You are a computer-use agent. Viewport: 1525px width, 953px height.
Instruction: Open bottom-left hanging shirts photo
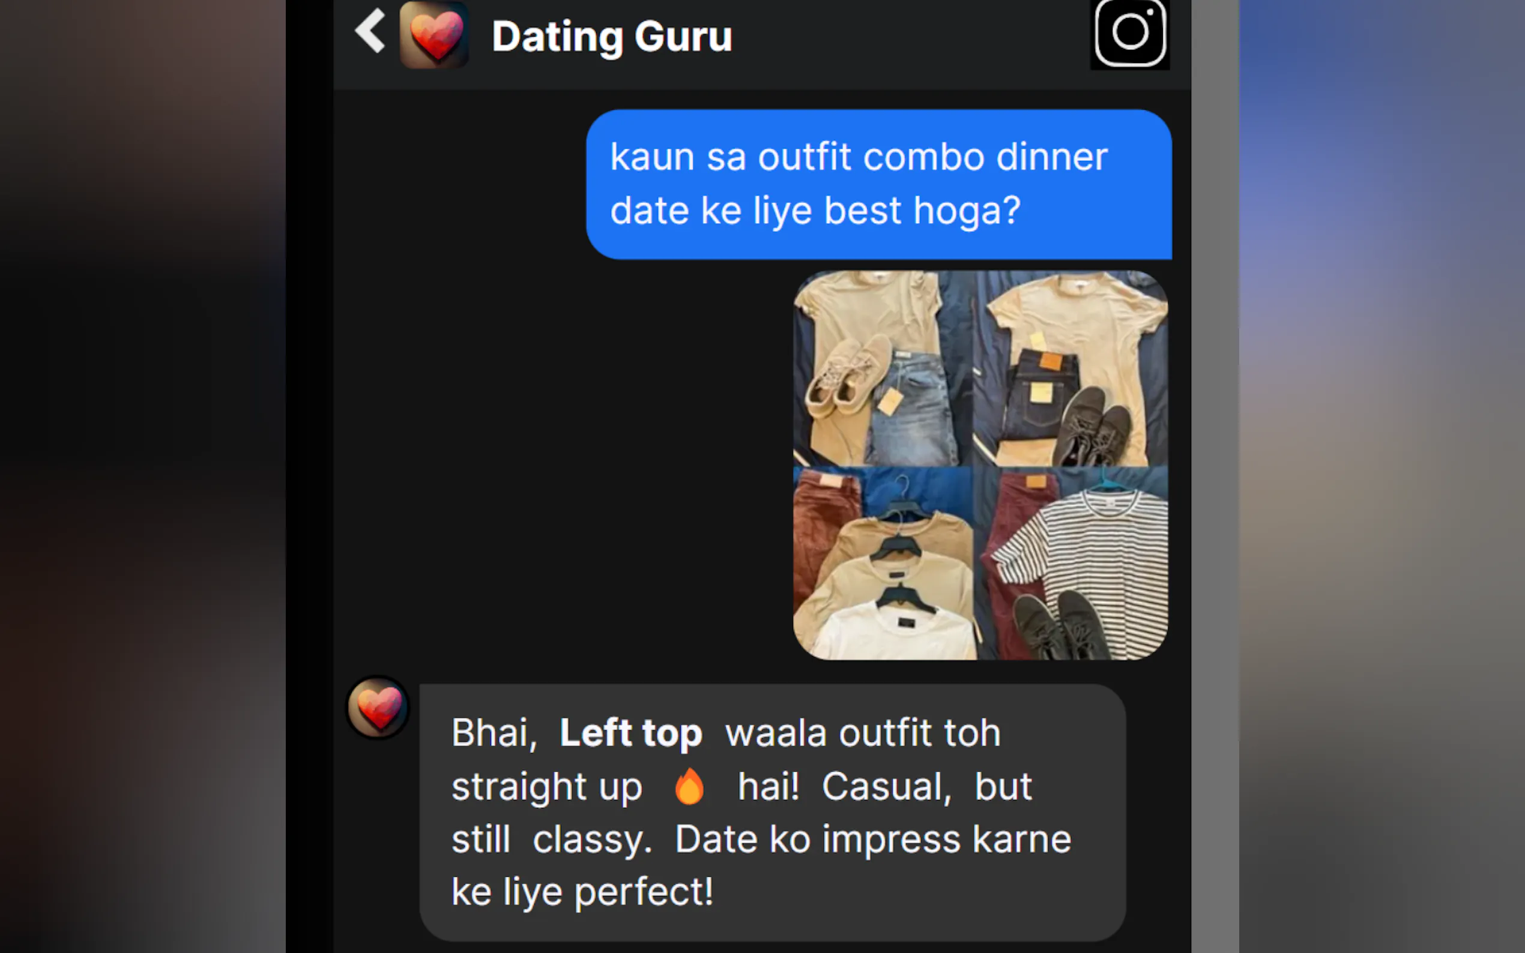click(883, 563)
